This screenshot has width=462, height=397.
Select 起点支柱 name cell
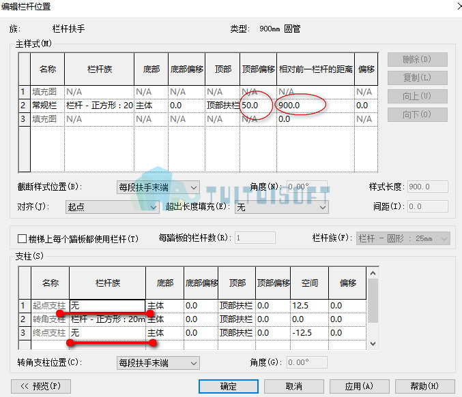(50, 306)
